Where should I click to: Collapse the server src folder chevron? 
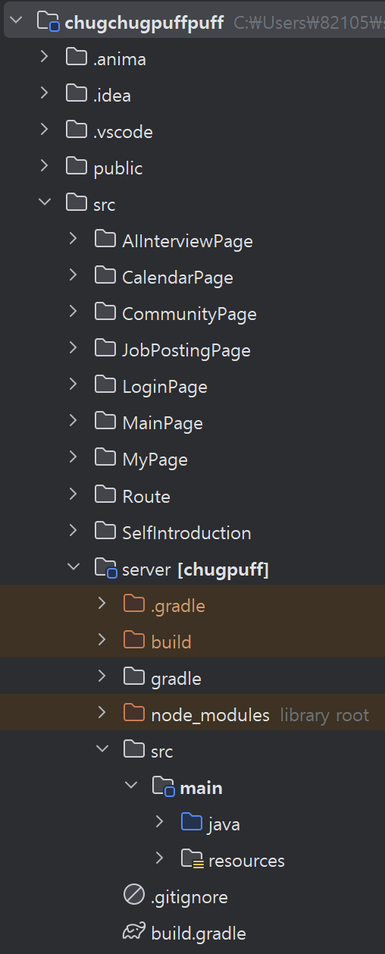point(102,749)
